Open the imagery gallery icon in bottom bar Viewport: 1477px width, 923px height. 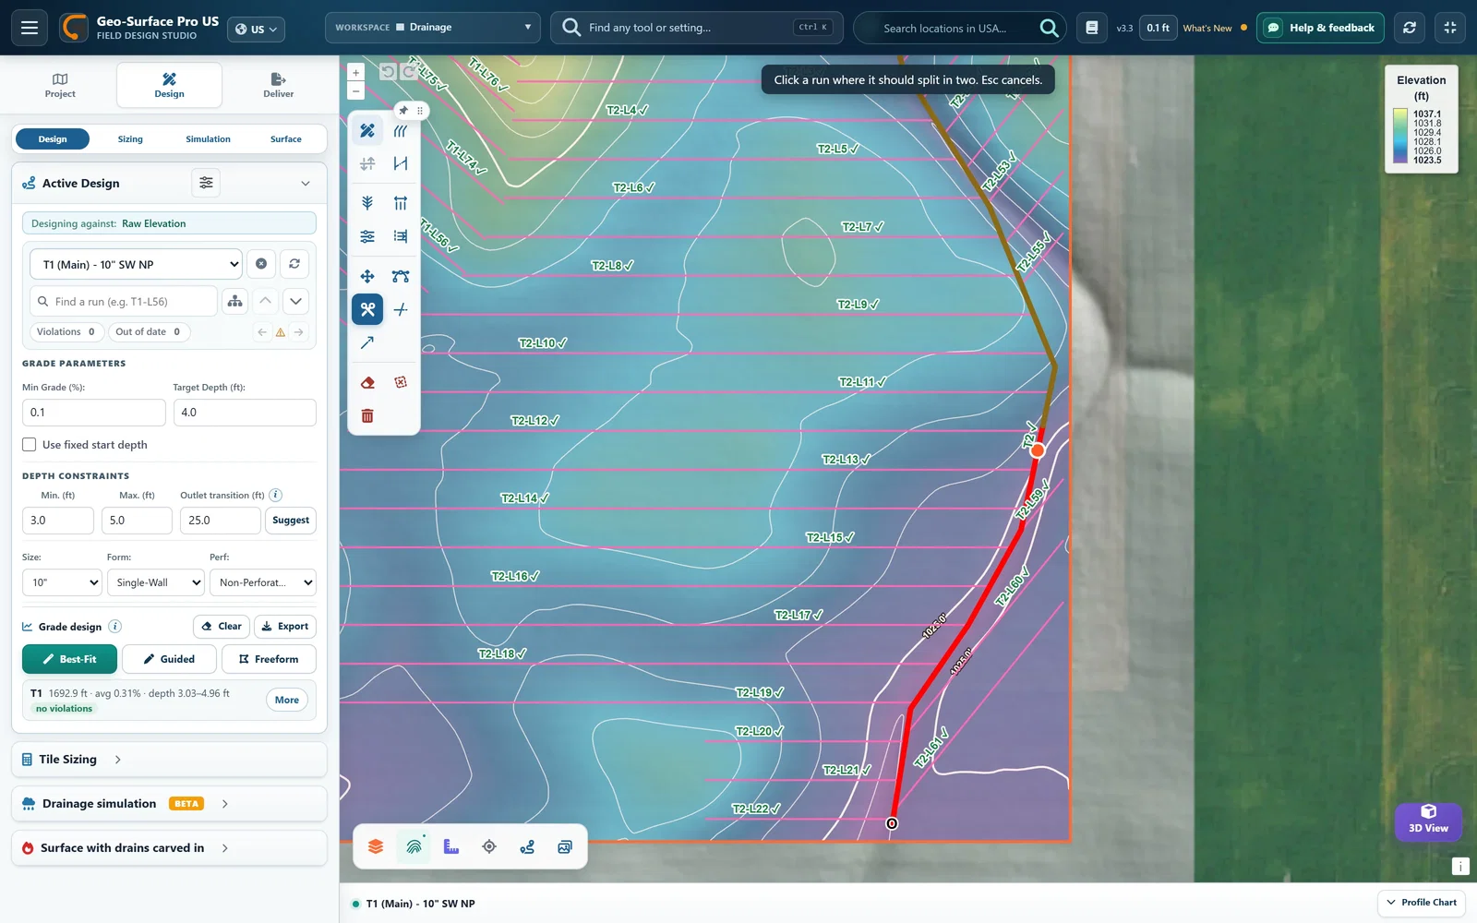pos(565,846)
